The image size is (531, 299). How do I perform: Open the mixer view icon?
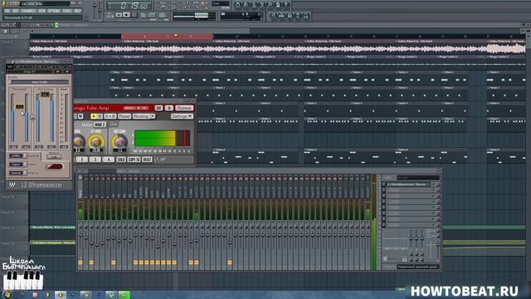click(x=306, y=16)
